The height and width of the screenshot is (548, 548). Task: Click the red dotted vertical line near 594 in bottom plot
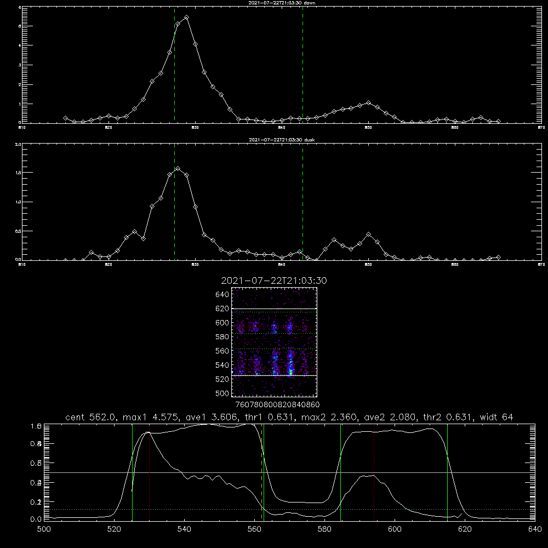[x=374, y=472]
